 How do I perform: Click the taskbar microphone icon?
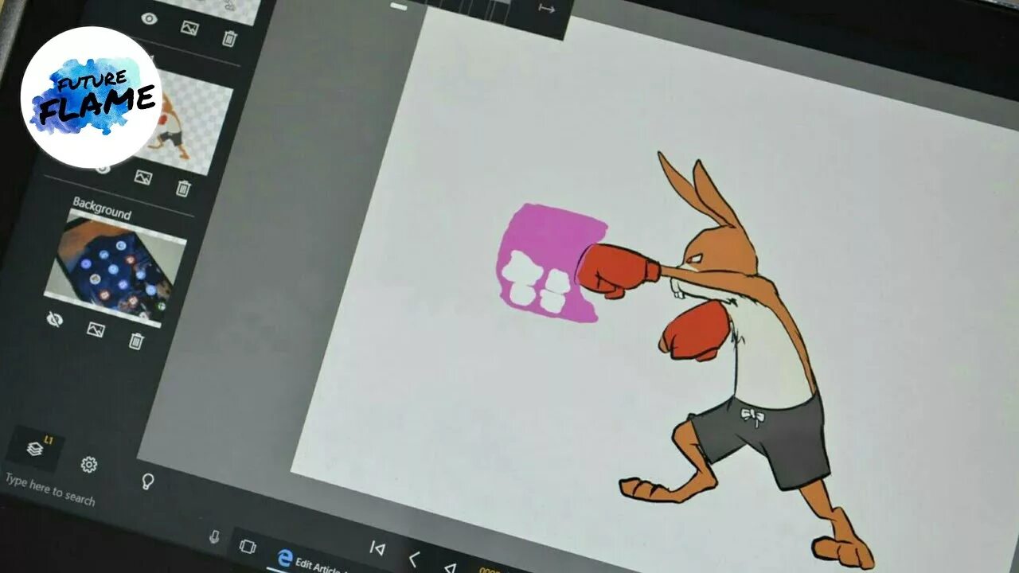click(x=214, y=537)
